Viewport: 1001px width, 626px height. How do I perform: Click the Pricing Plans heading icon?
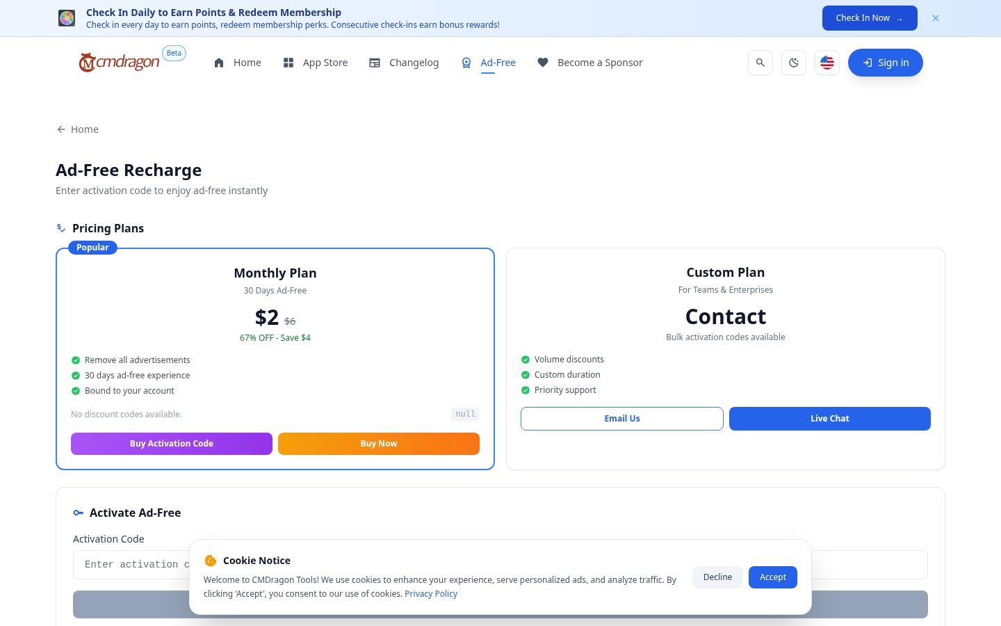[61, 228]
